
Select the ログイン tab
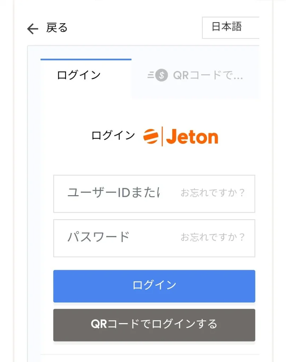point(79,75)
